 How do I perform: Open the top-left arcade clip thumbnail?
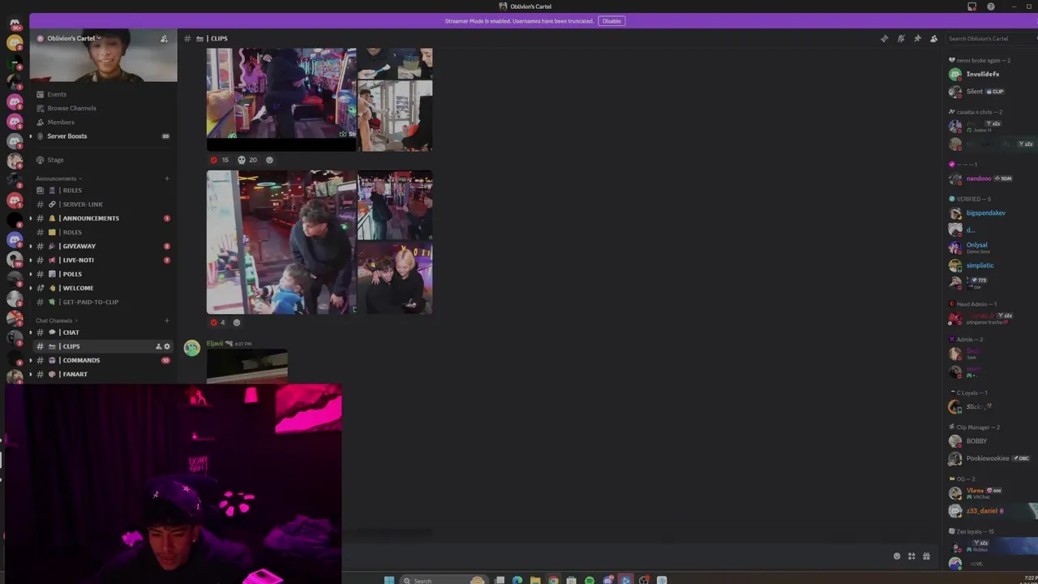click(x=281, y=99)
